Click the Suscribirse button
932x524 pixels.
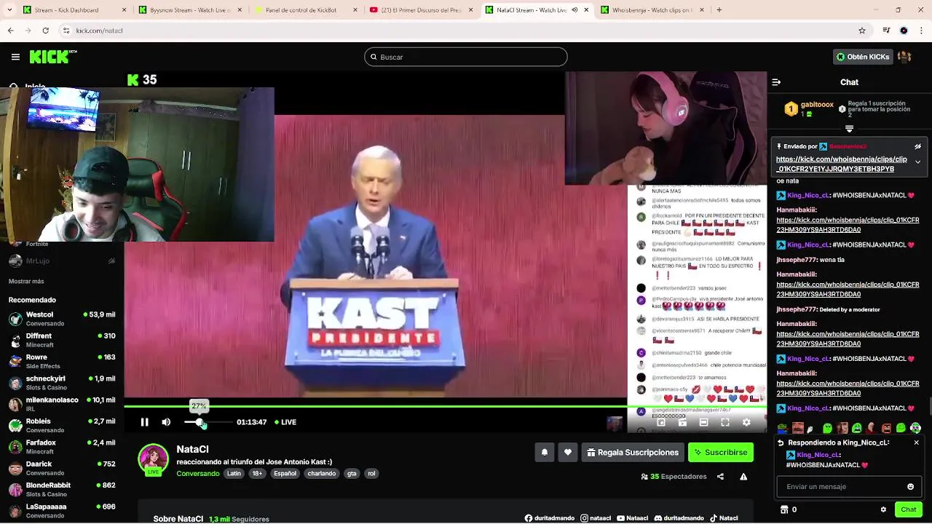(x=721, y=453)
